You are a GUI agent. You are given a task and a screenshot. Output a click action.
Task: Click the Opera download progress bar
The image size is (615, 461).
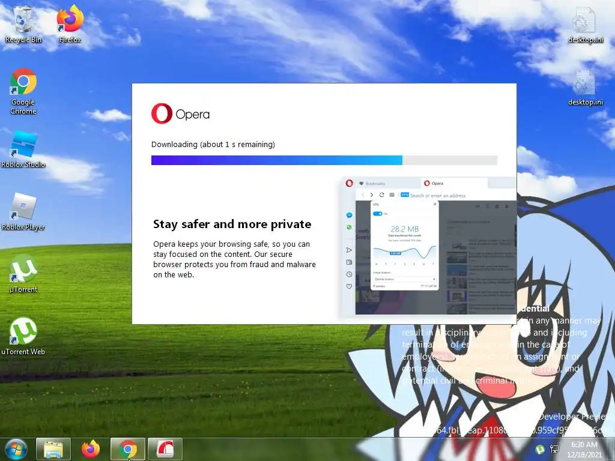(324, 160)
